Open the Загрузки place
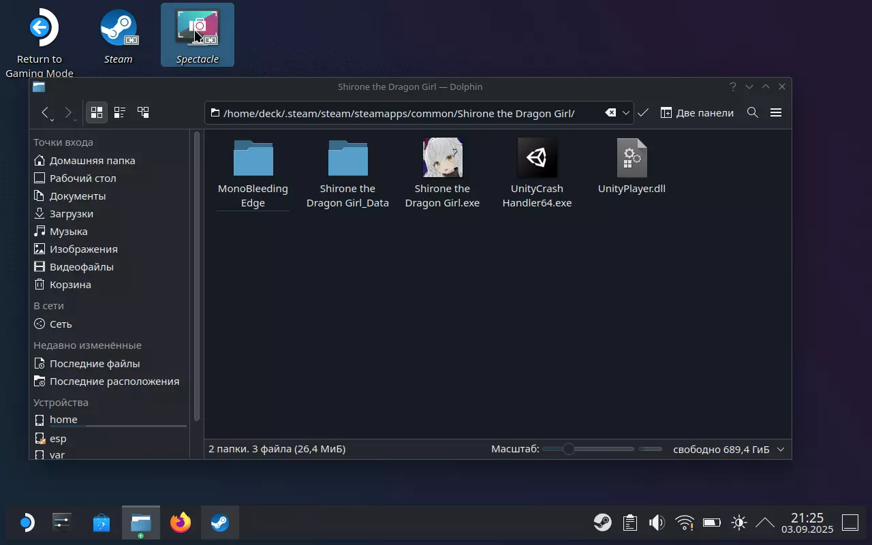Image resolution: width=872 pixels, height=545 pixels. [x=110, y=214]
